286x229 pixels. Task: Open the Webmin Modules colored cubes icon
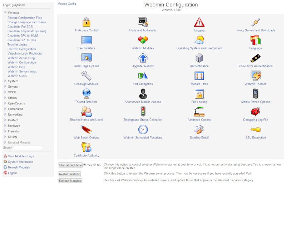click(143, 40)
